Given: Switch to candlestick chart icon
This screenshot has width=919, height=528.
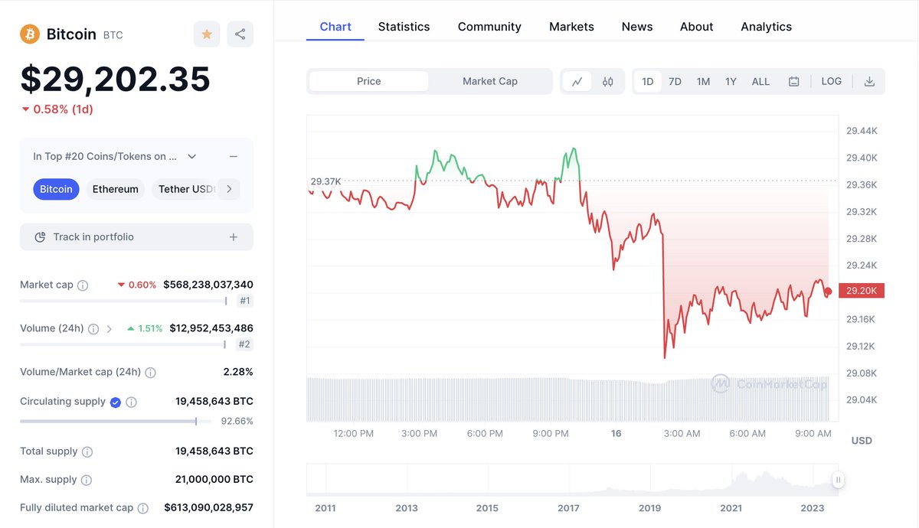Looking at the screenshot, I should (x=608, y=81).
